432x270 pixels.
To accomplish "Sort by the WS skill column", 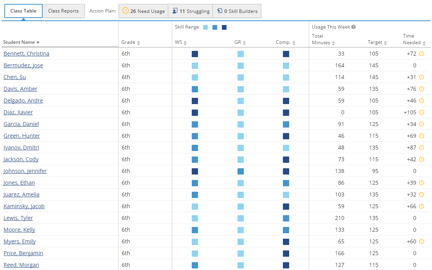I will (181, 42).
